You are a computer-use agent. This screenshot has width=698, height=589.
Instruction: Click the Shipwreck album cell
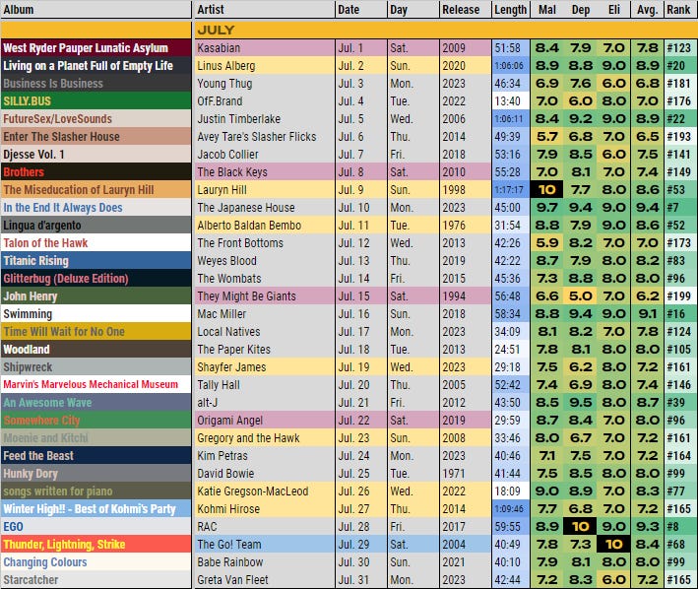(96, 366)
